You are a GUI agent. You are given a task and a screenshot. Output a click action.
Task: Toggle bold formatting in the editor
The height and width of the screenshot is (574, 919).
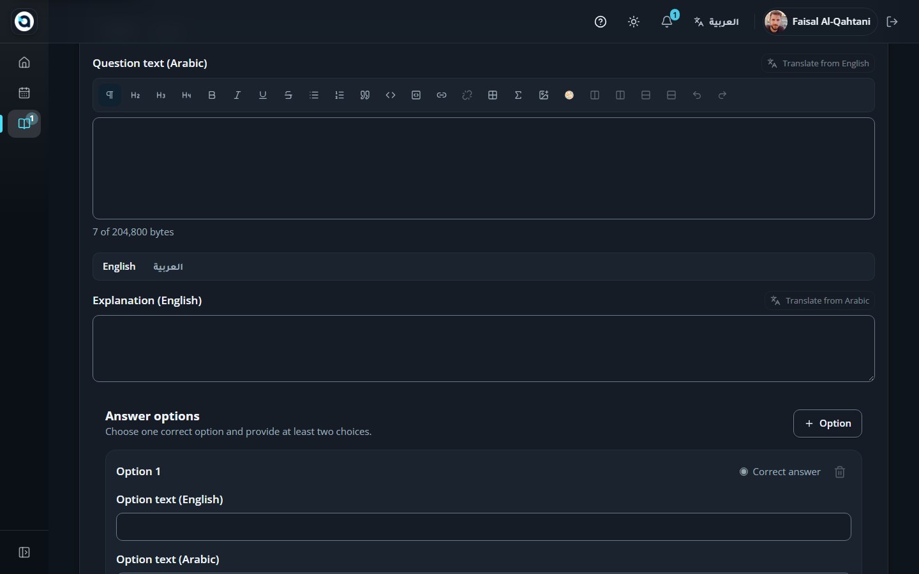pos(212,95)
